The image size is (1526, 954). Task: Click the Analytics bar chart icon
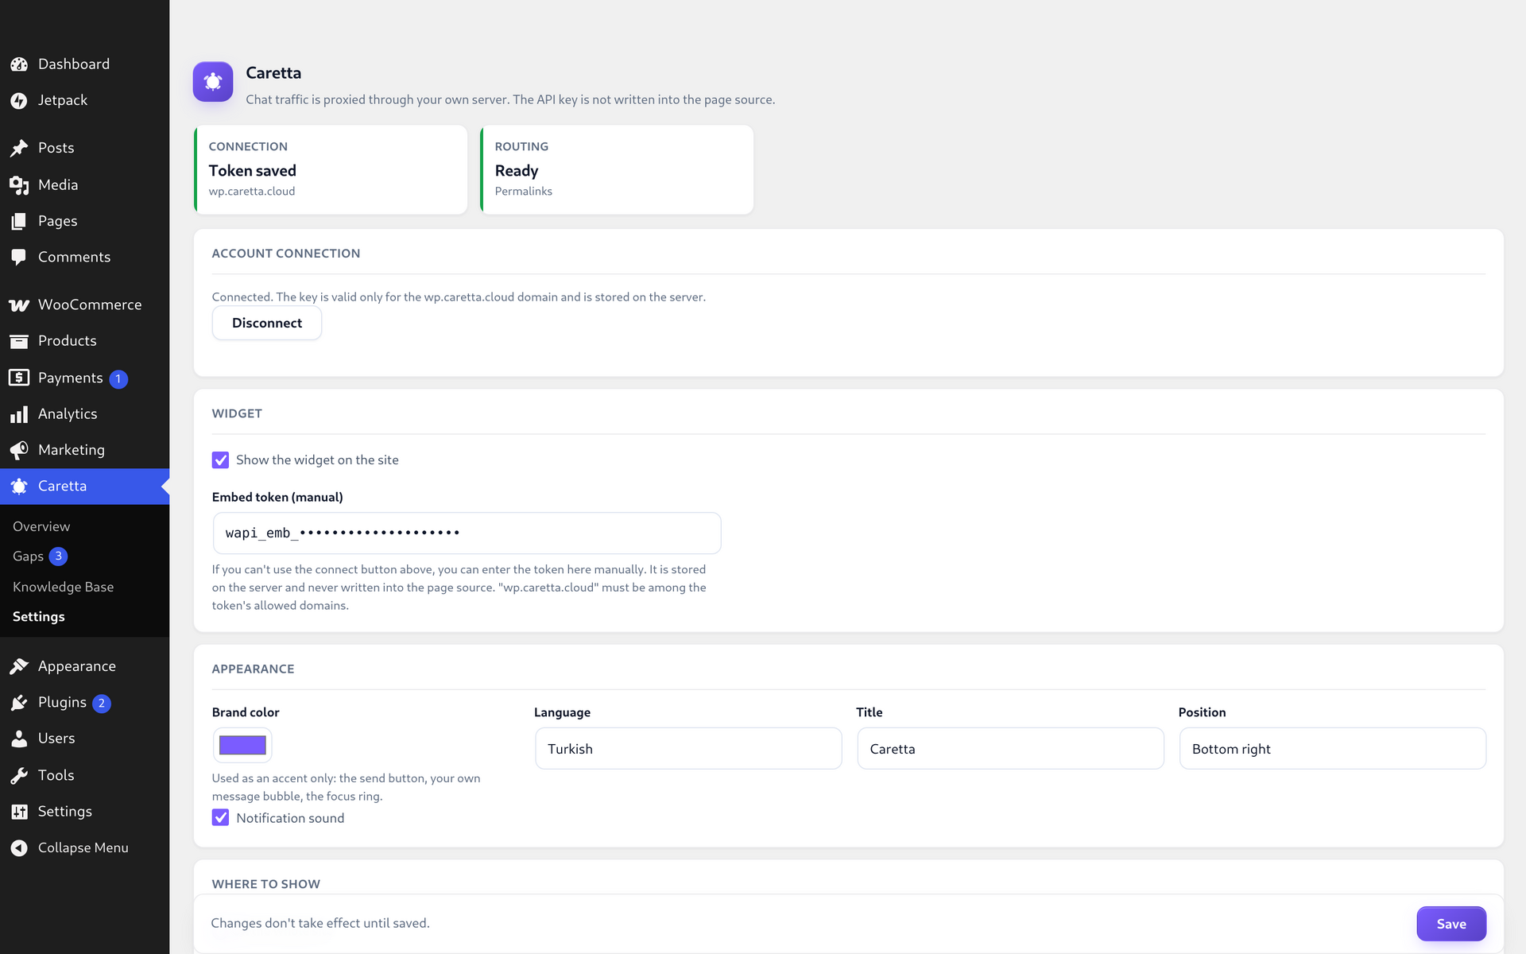pos(19,414)
